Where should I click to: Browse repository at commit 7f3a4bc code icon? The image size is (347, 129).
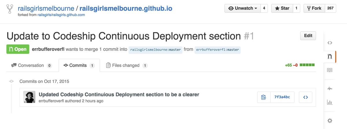coord(305,97)
